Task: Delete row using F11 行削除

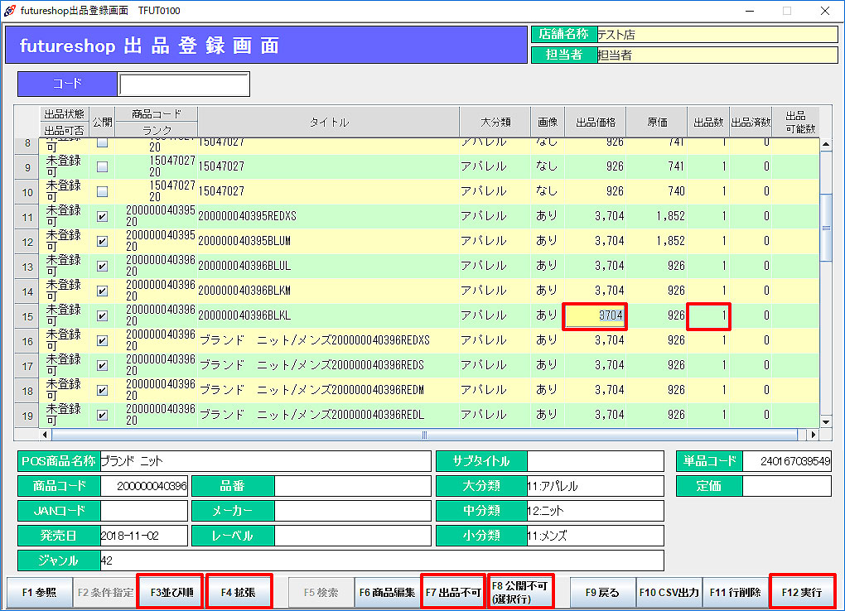Action: (x=735, y=593)
